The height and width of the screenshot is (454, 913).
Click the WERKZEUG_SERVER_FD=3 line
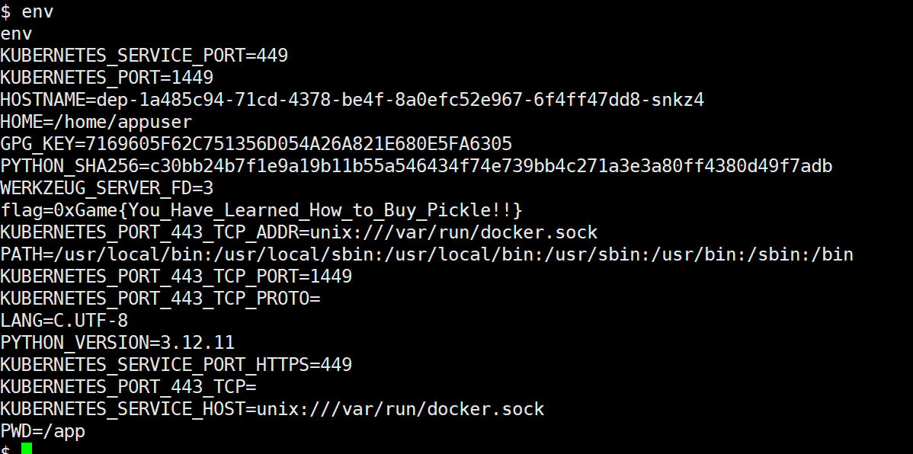107,188
